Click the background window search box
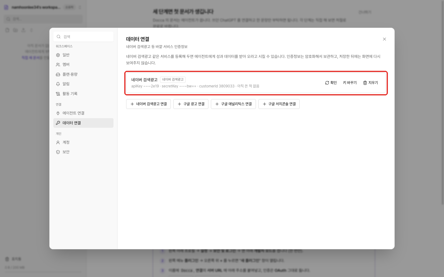The width and height of the screenshot is (444, 277). pyautogui.click(x=43, y=19)
